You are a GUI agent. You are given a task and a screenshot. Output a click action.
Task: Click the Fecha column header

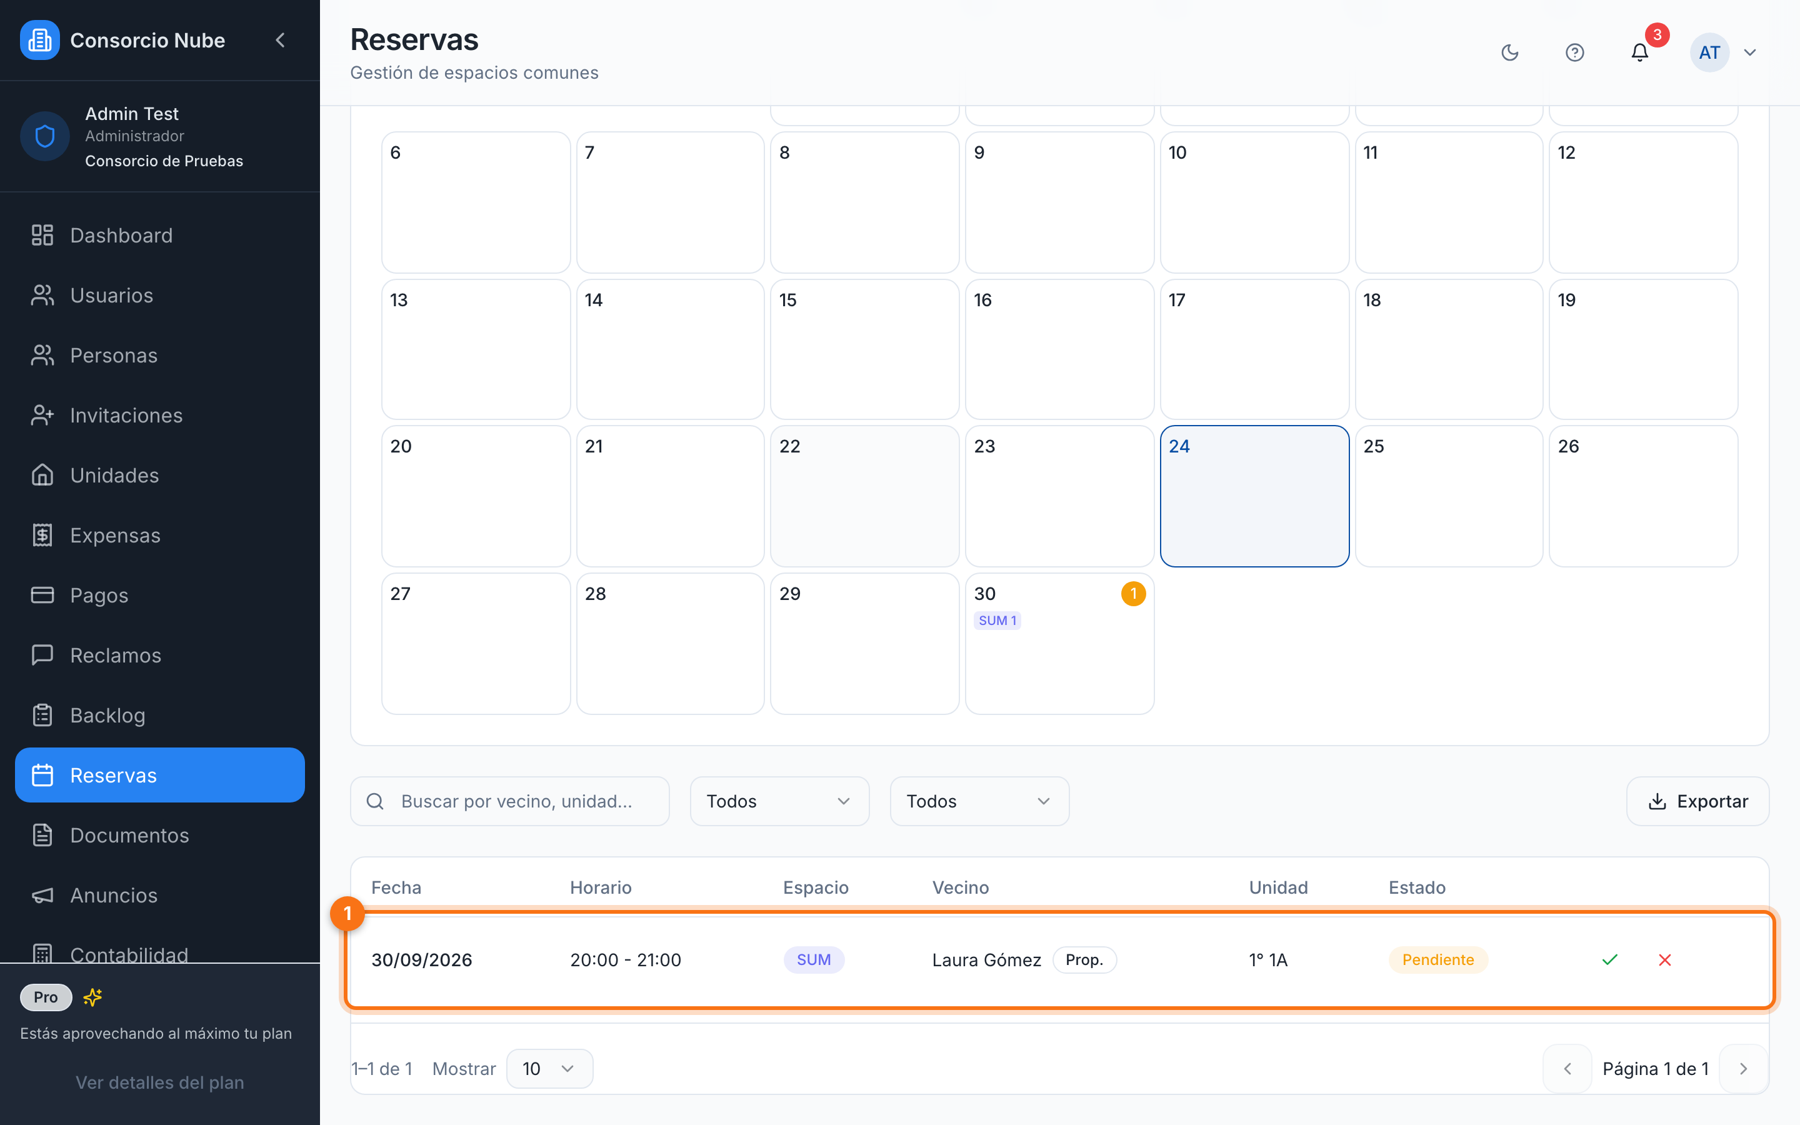pos(396,887)
